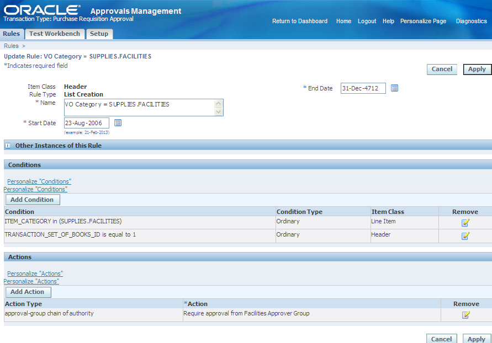Click the Add Action button

pyautogui.click(x=28, y=292)
